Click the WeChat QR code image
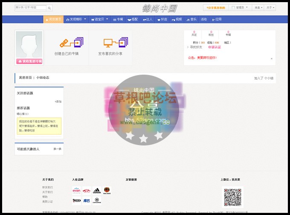 tap(232, 197)
